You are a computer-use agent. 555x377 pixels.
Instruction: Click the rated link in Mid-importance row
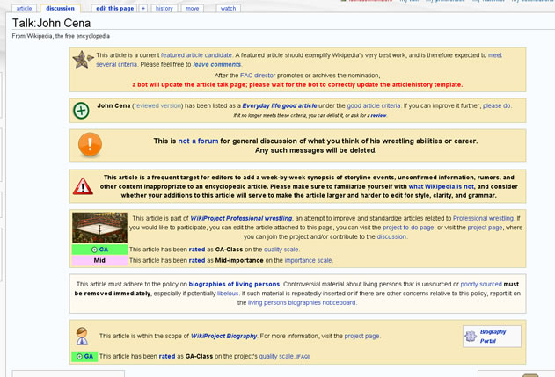click(197, 260)
